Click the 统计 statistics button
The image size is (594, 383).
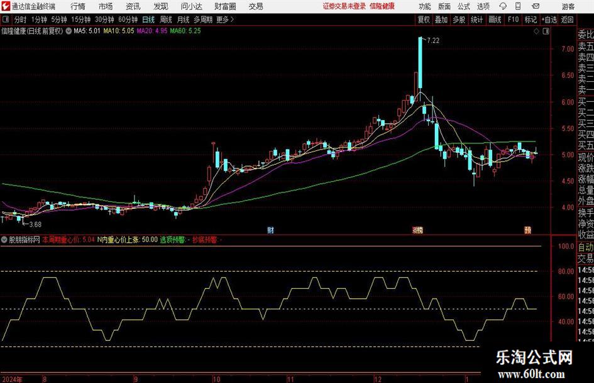[476, 19]
